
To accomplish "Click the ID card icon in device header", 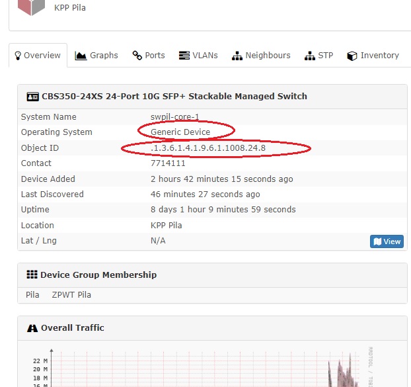I will tap(32, 96).
